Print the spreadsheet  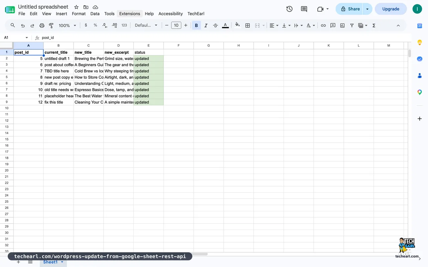coord(42,25)
